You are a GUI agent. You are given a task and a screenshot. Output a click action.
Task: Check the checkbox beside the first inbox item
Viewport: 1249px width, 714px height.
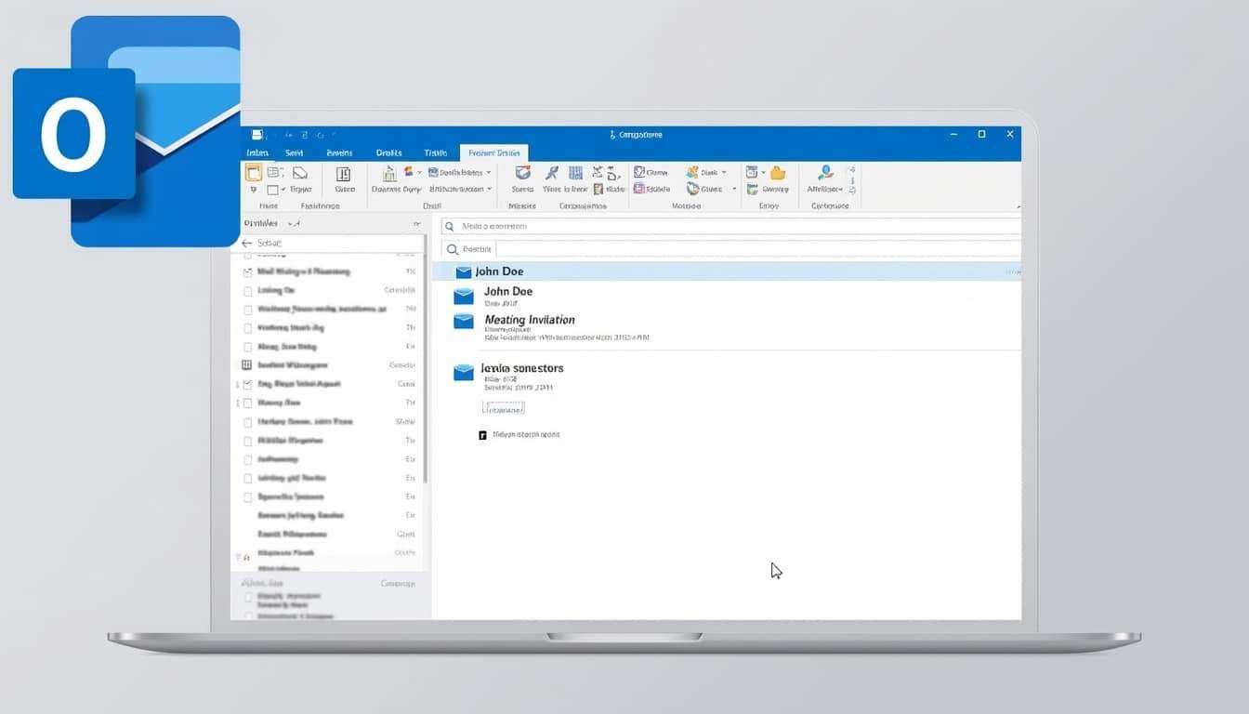247,271
